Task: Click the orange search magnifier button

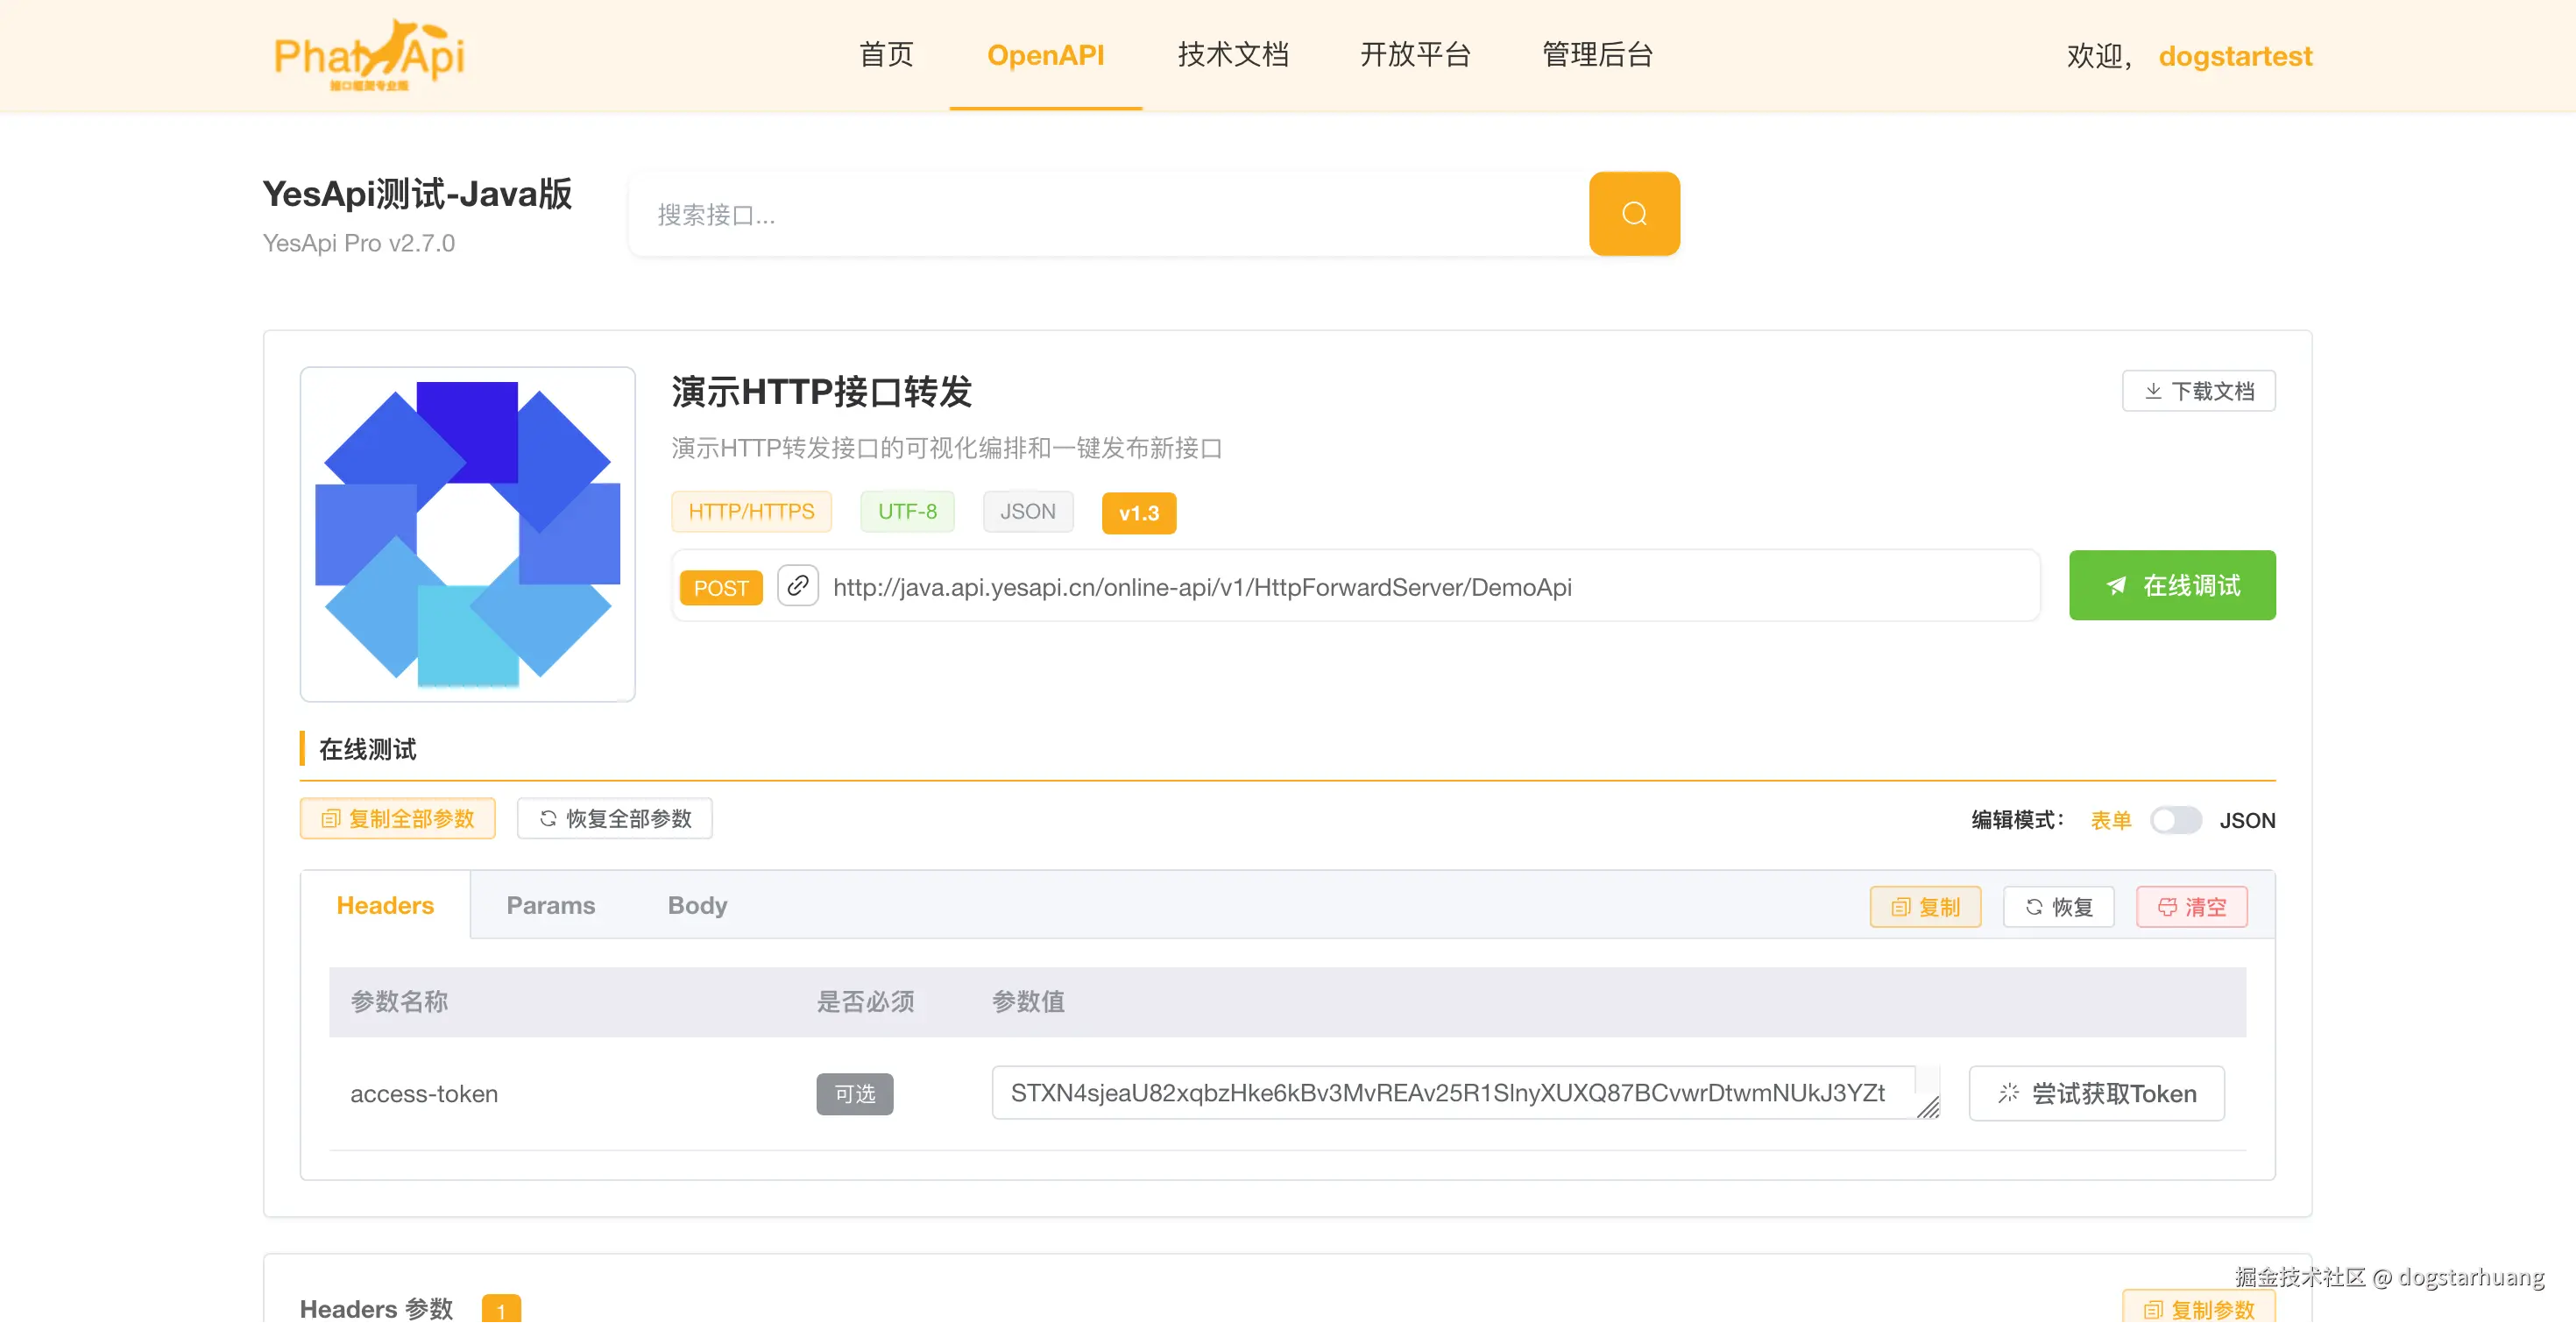Action: coord(1633,213)
